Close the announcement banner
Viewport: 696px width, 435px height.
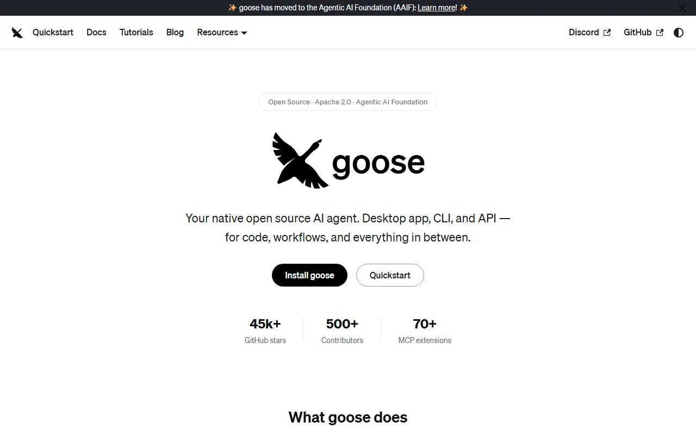pos(682,8)
